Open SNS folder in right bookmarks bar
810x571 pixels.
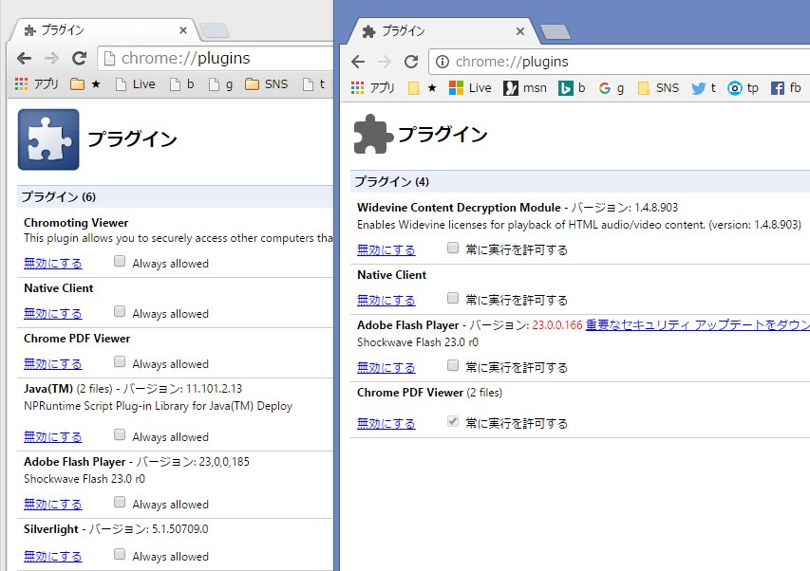point(659,88)
